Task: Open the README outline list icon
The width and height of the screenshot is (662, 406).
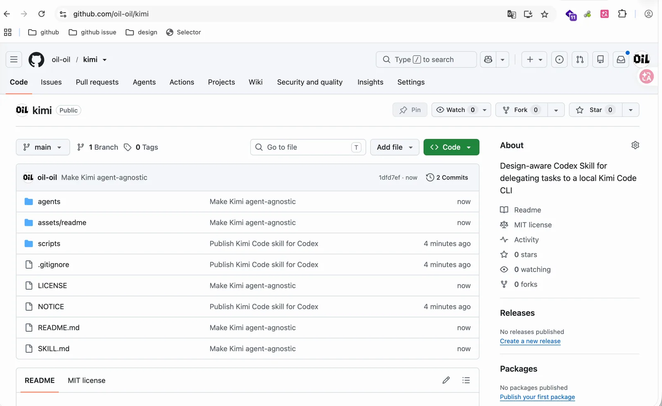Action: click(x=466, y=380)
